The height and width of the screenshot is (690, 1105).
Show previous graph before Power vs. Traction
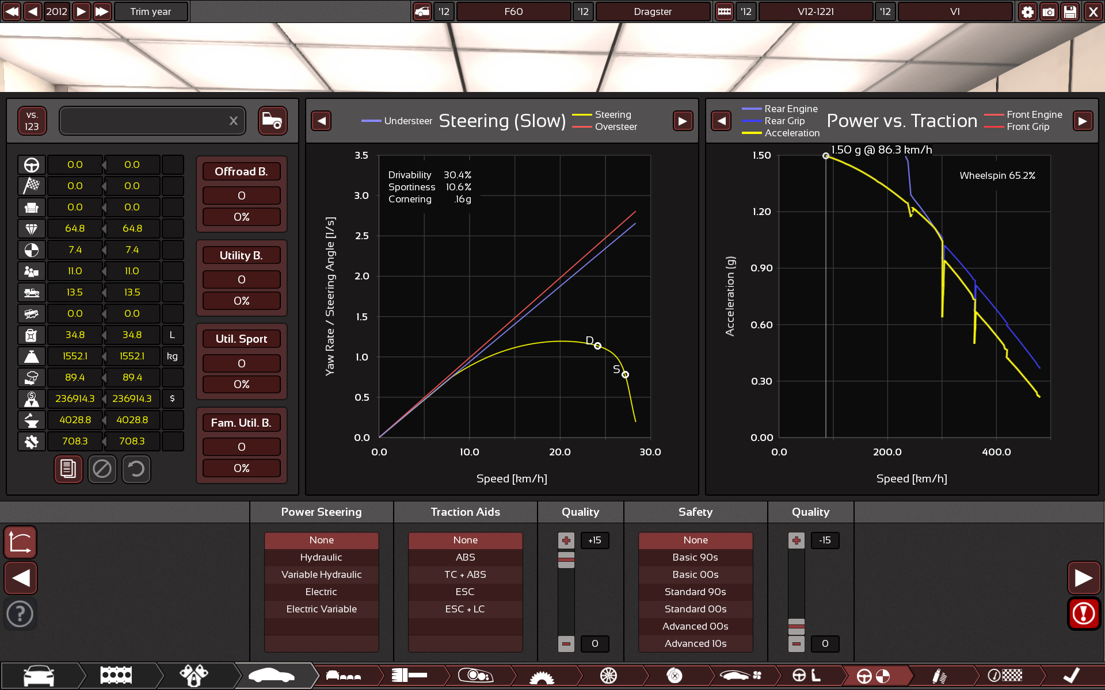click(x=721, y=121)
